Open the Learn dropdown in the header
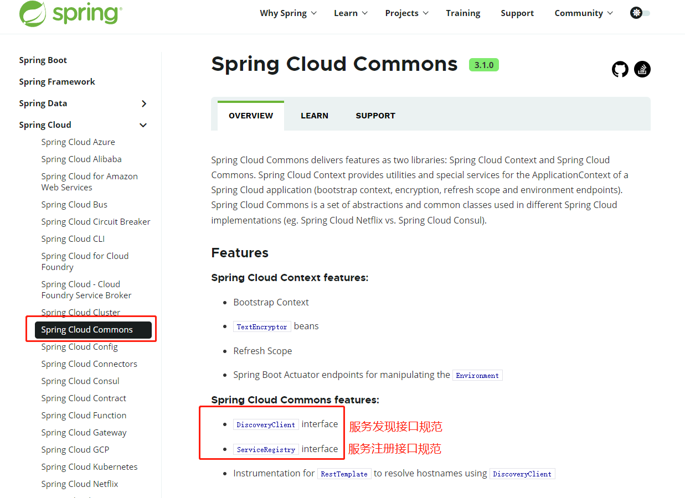 [x=351, y=13]
